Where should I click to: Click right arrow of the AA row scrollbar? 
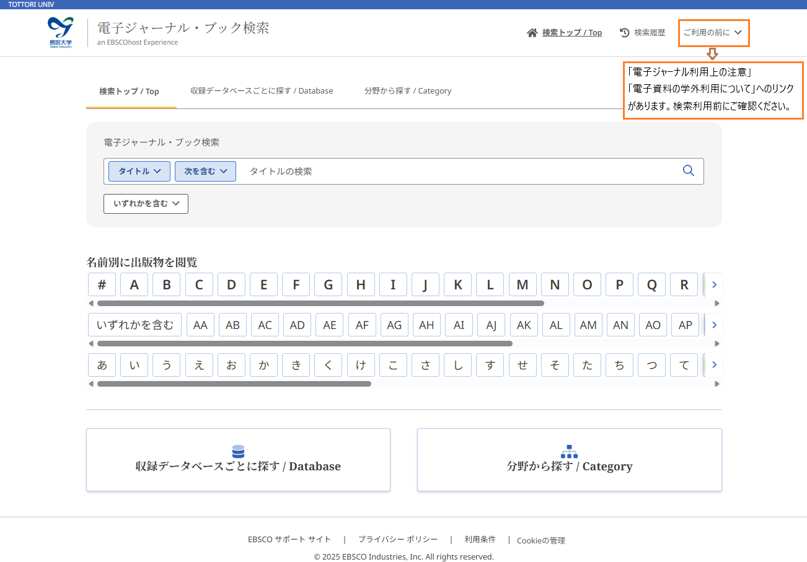point(717,343)
